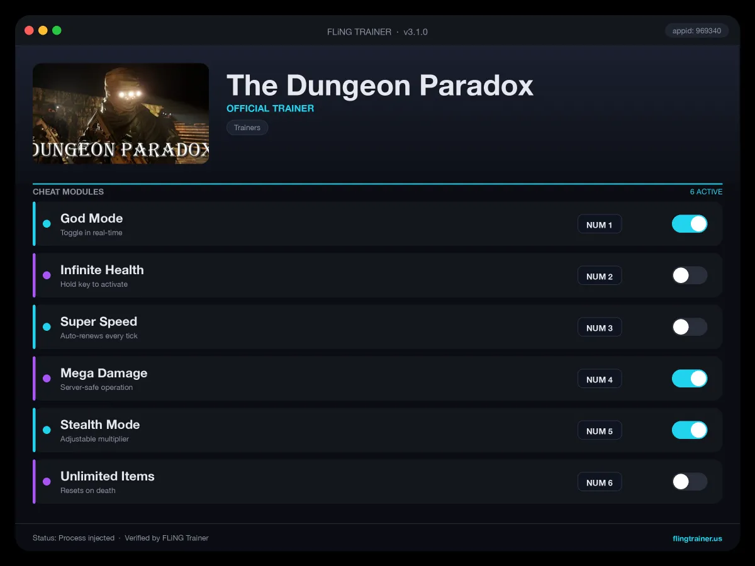Screen dimensions: 755x566
Task: Click the 'Toggle in real-time' description
Action: click(91, 233)
